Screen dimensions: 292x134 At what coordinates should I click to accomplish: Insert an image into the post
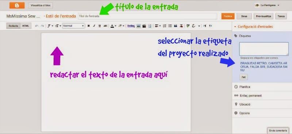tap(139, 26)
